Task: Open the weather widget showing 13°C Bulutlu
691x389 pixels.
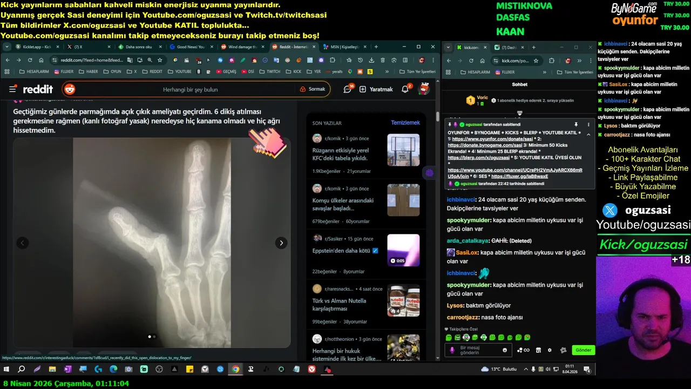Action: tap(499, 370)
